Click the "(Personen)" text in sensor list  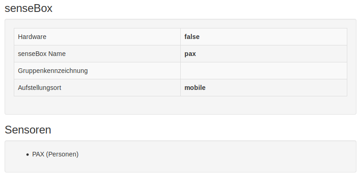pos(62,154)
